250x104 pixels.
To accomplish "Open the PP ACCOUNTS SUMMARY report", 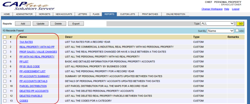I will coord(35,76).
